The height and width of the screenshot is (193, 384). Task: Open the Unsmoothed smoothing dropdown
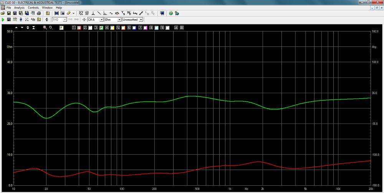tap(141, 20)
